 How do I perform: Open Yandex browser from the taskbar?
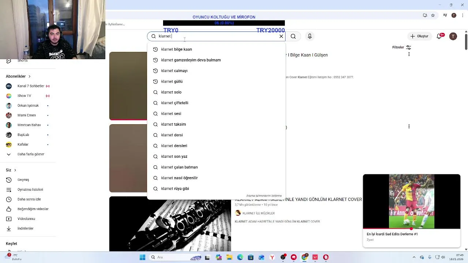272,257
